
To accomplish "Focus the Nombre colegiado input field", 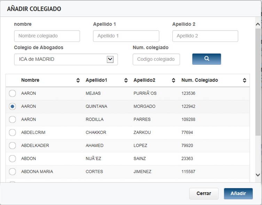I will click(x=47, y=36).
